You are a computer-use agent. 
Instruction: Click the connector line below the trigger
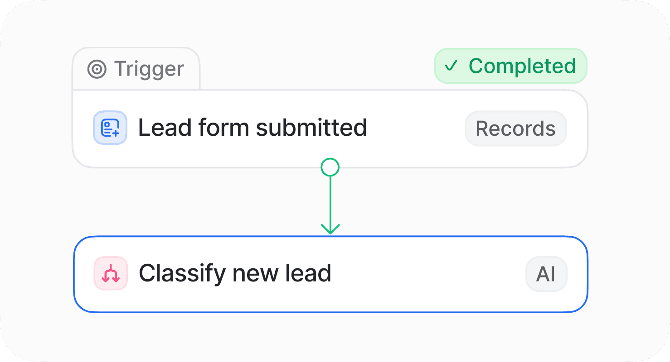coord(330,199)
